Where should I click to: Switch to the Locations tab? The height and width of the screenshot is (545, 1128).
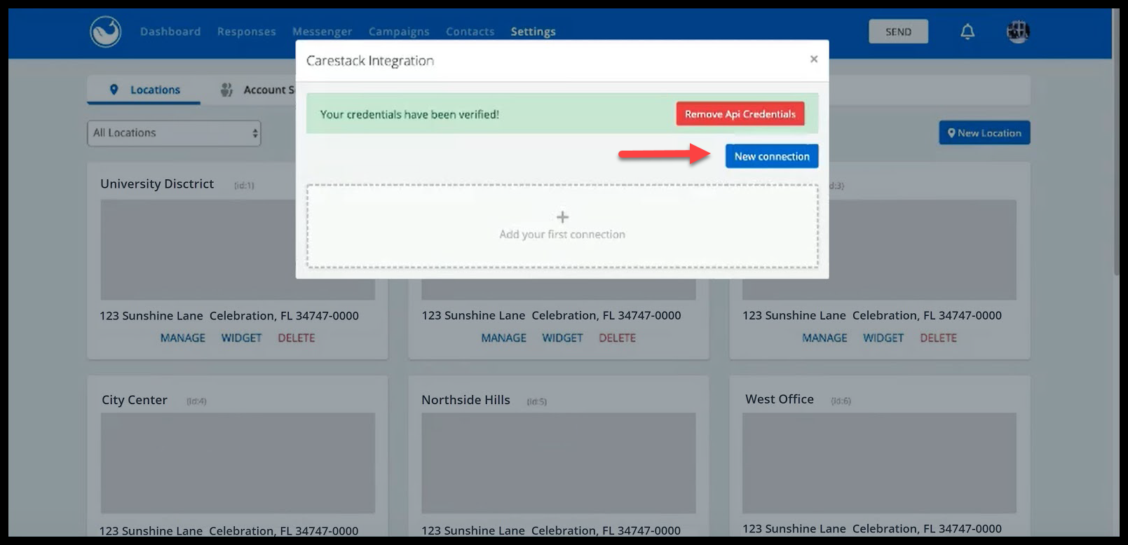[144, 90]
